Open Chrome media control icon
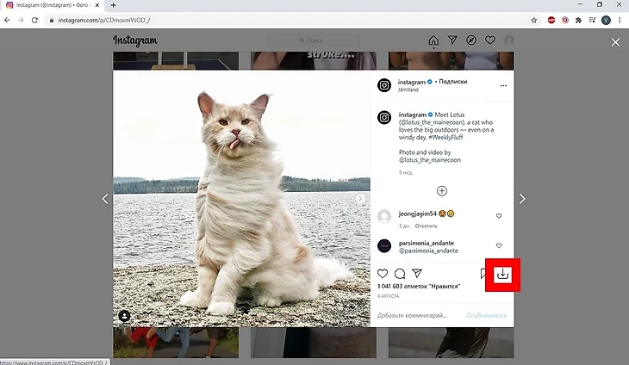 [x=592, y=20]
